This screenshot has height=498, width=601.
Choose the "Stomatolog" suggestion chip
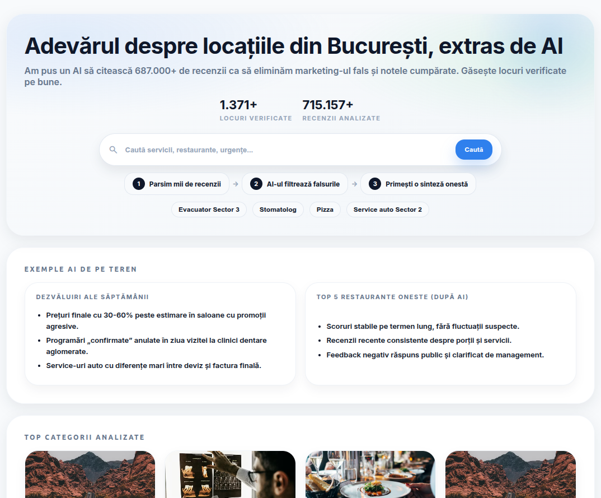coord(278,209)
